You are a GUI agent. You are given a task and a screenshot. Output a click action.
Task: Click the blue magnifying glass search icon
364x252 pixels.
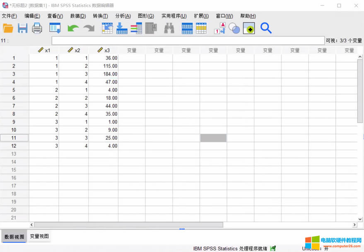(x=266, y=28)
